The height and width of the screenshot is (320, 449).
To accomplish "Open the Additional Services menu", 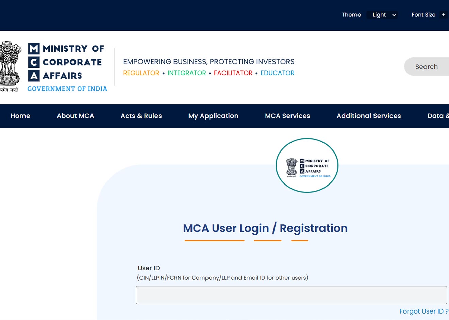I will (x=368, y=116).
